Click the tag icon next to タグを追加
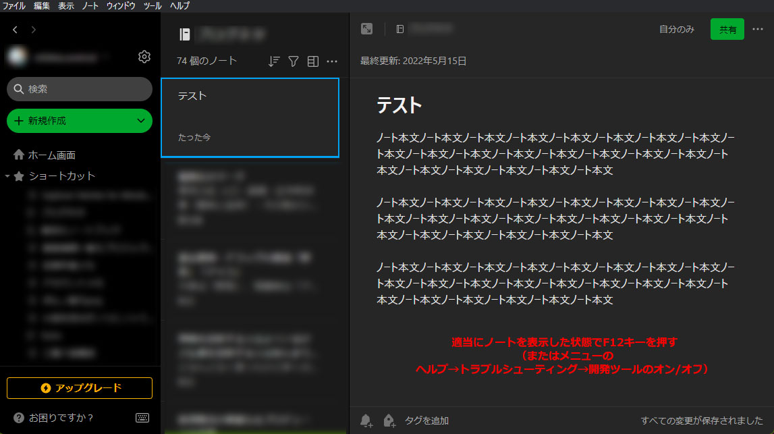This screenshot has width=774, height=434. (x=389, y=420)
